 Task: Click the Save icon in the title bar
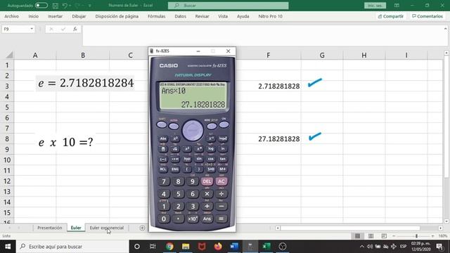[x=56, y=6]
